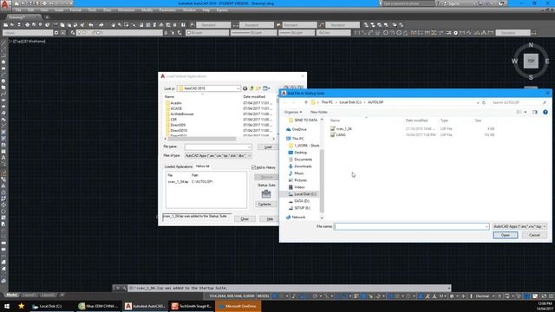The image size is (555, 312).
Task: Toggle the grid display button in status bar
Action: [x=275, y=296]
